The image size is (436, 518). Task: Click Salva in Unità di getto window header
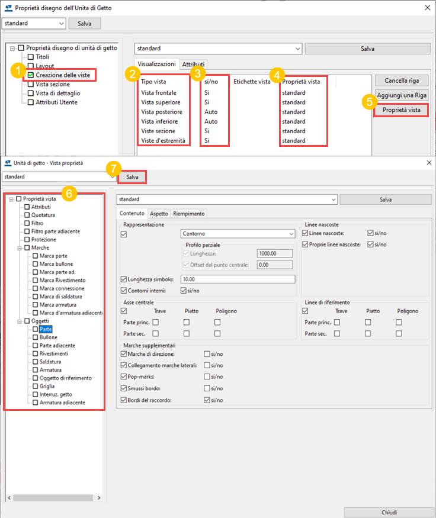[132, 177]
